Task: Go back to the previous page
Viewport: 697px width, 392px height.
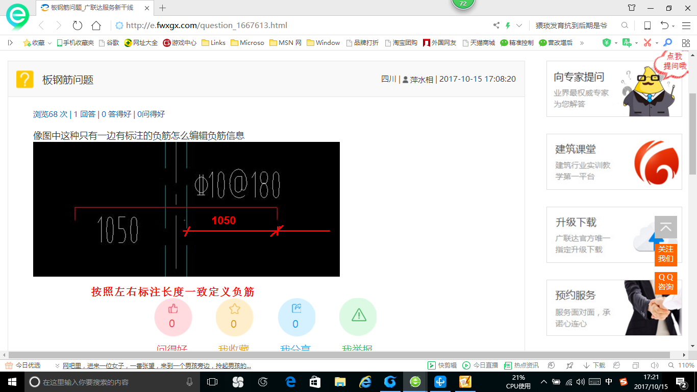Action: pyautogui.click(x=41, y=26)
